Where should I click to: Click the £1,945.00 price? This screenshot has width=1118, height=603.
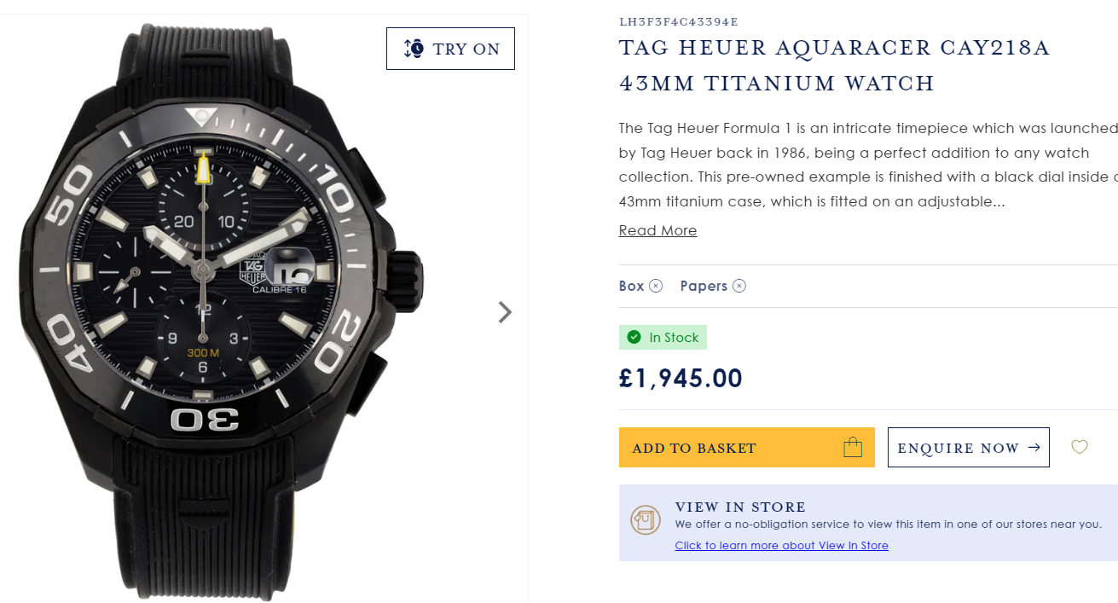[x=681, y=378]
